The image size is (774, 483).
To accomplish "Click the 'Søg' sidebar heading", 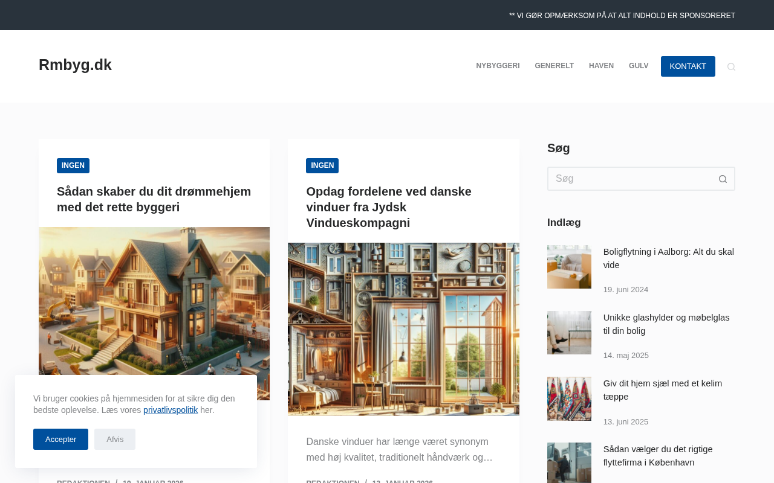I will 559,148.
